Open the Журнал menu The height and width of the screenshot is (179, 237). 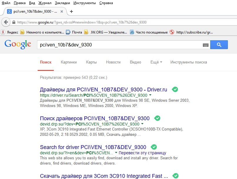pos(45,3)
